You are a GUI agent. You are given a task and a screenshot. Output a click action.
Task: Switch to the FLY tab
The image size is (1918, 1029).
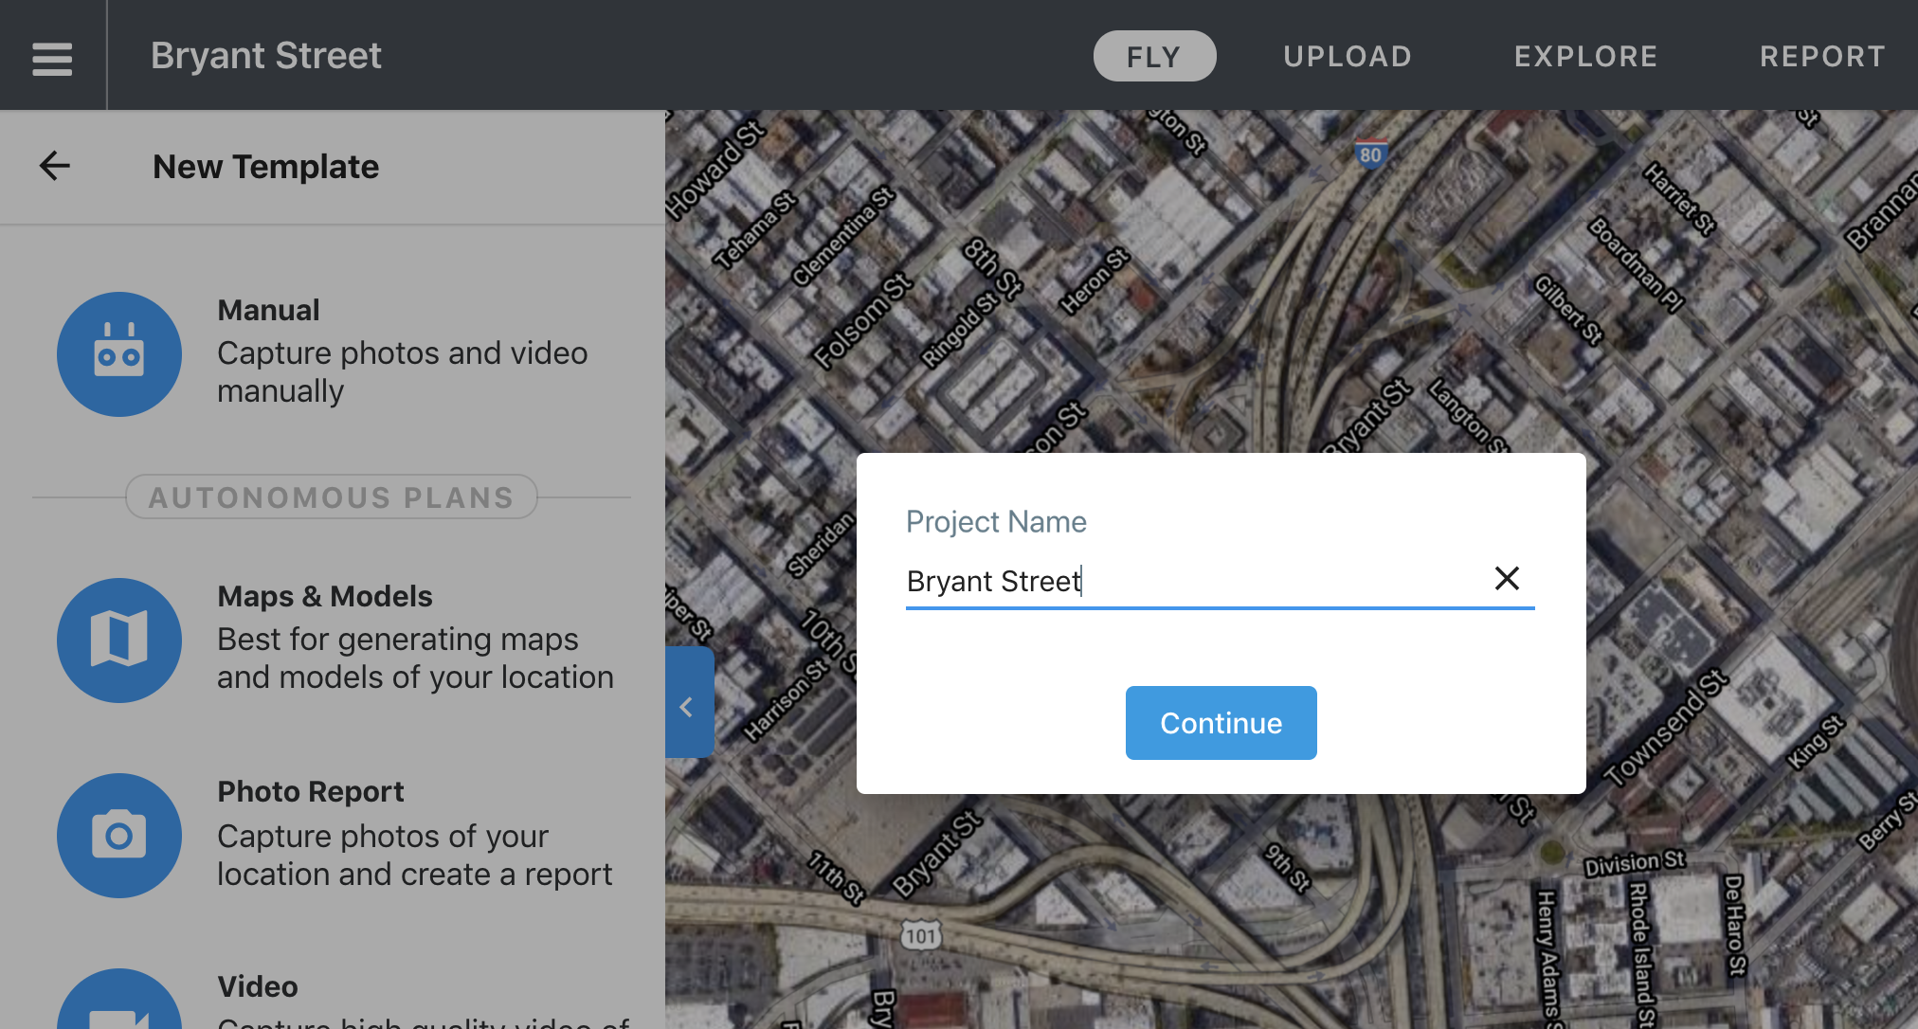pos(1154,56)
